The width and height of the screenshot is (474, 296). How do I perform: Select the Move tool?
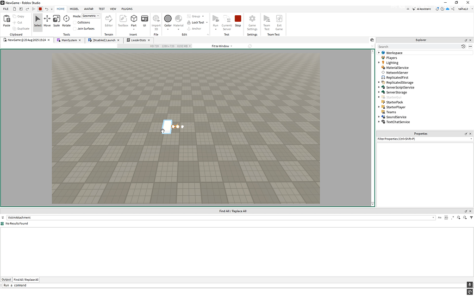pos(47,21)
